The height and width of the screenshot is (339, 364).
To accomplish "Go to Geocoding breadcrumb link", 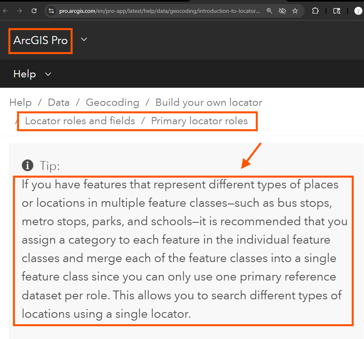I will click(113, 103).
